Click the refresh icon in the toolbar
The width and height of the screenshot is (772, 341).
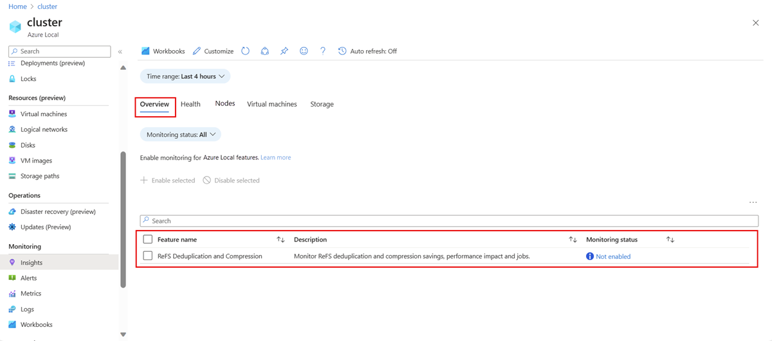[x=245, y=51]
